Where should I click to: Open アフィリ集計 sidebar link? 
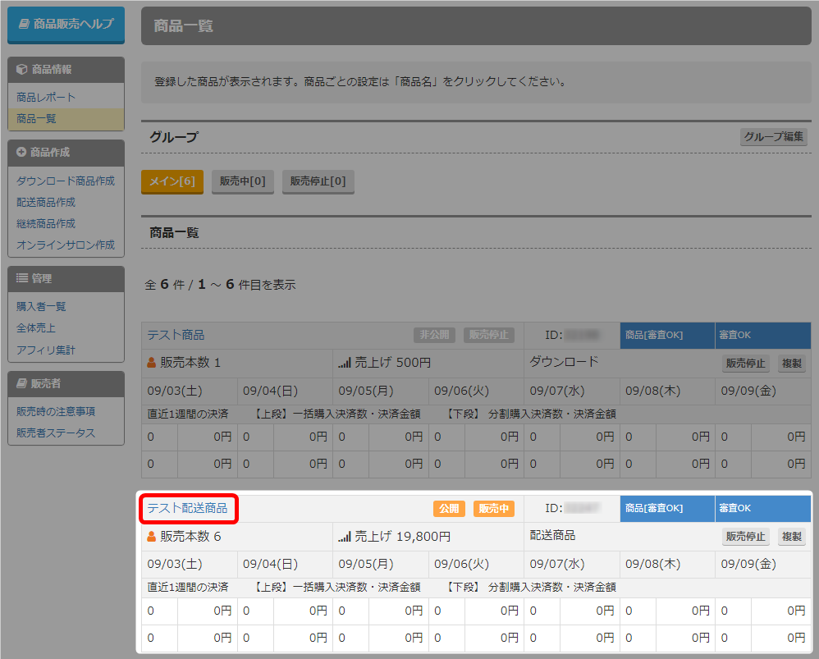point(46,350)
